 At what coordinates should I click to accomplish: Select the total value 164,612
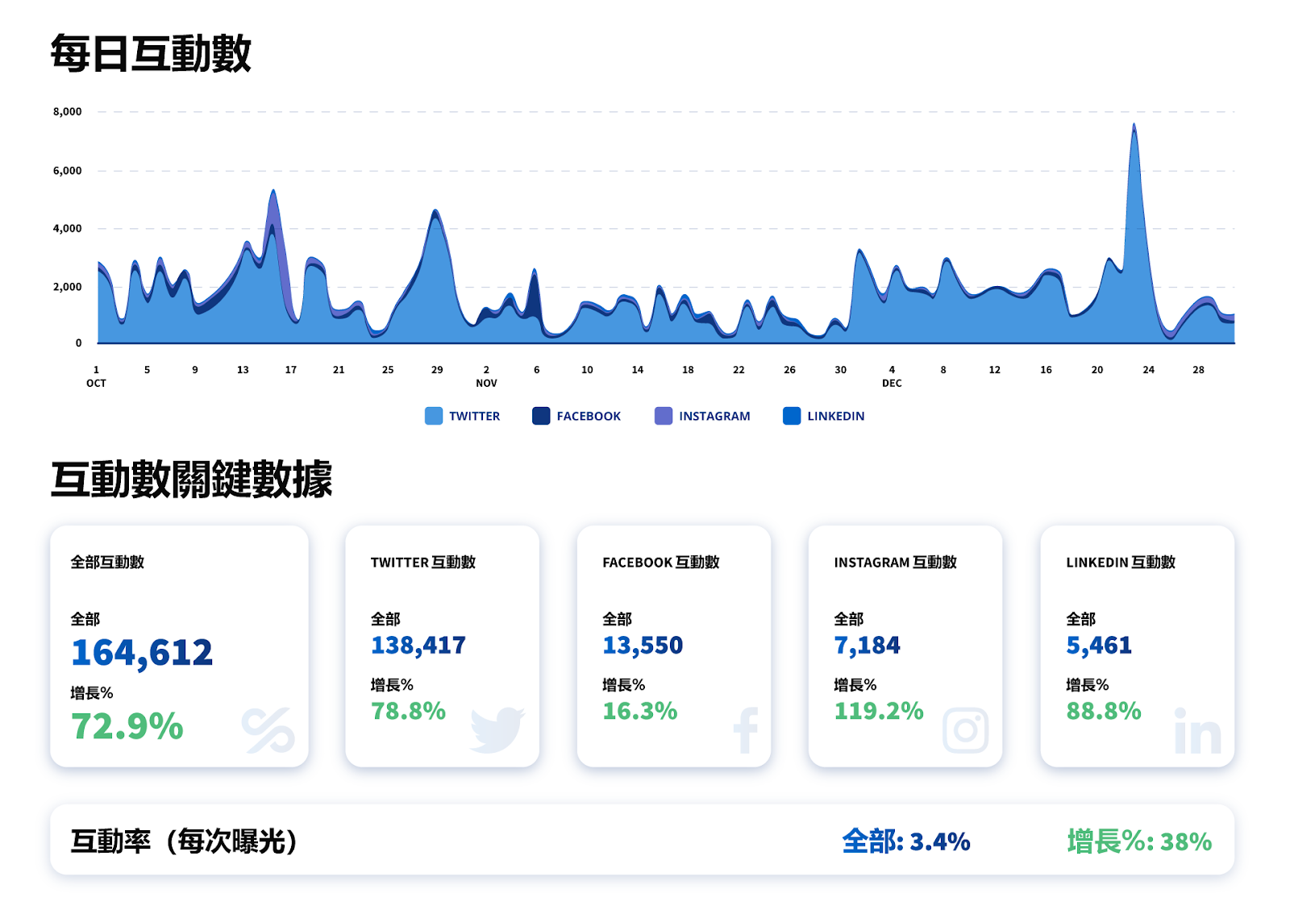(142, 653)
